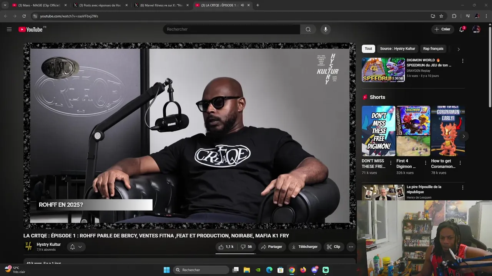The image size is (492, 276).
Task: Open the Hystry Kultur channel avatar
Action: [x=28, y=246]
